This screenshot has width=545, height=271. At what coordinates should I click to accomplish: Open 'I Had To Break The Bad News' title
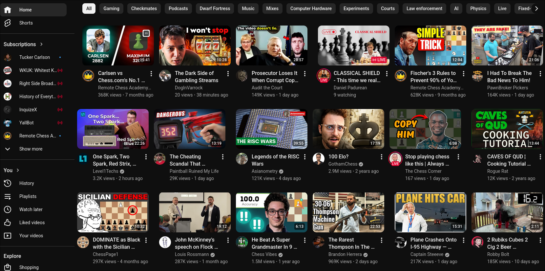click(510, 77)
